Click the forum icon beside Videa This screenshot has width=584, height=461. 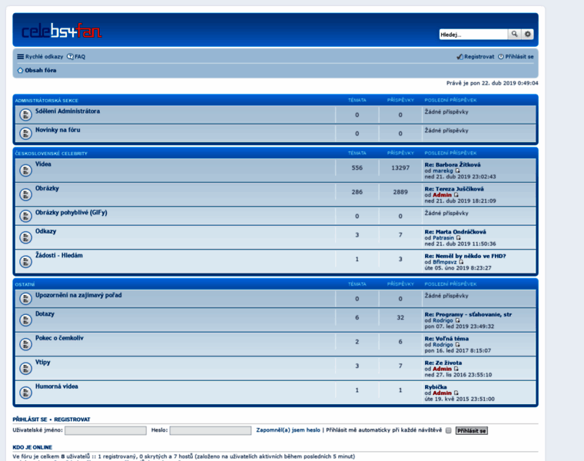25,170
